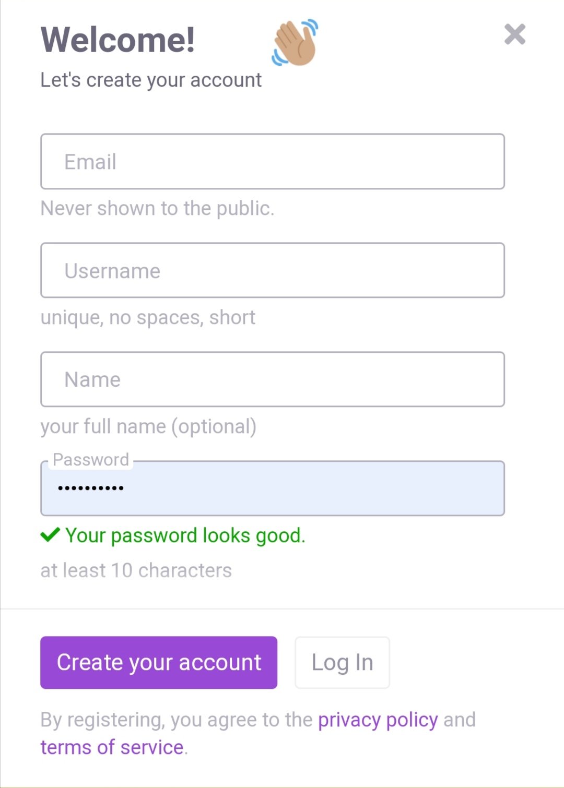The width and height of the screenshot is (564, 788).
Task: Click the "Never shown to the public" hint
Action: pyautogui.click(x=158, y=208)
